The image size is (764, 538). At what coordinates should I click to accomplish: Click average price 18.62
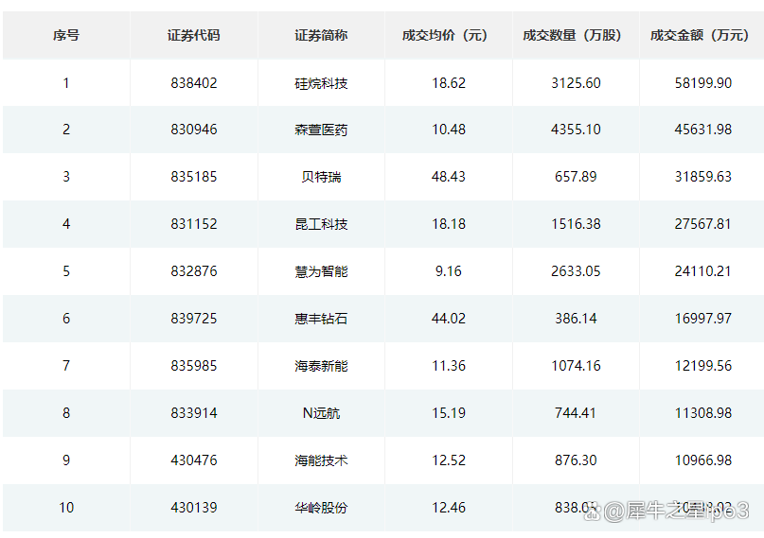[x=449, y=83]
